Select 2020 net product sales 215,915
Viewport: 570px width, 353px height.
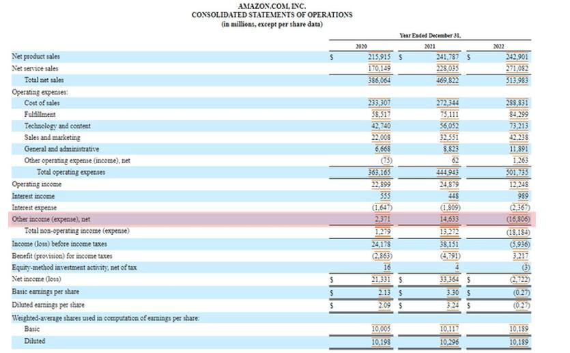[x=380, y=57]
